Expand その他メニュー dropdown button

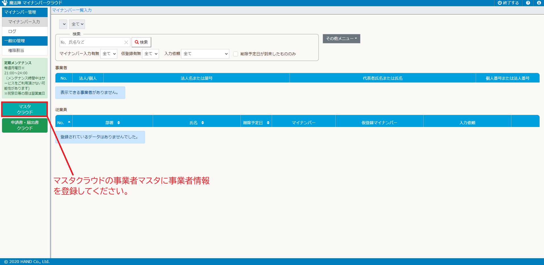coord(341,39)
